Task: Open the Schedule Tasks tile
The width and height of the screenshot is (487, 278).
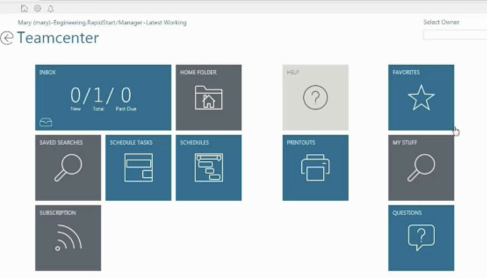Action: pos(138,168)
